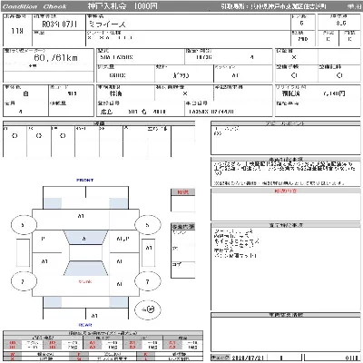Click the 'FRONT' label above the car diagram
This screenshot has height=363, width=363.
pos(85,180)
